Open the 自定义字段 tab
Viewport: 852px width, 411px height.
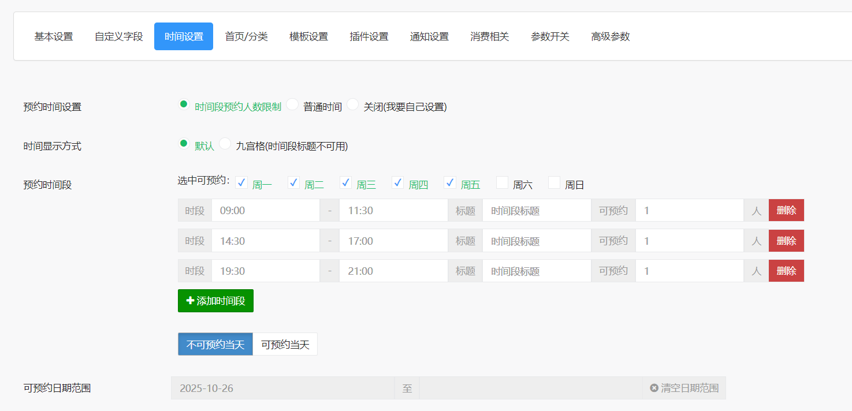click(118, 36)
